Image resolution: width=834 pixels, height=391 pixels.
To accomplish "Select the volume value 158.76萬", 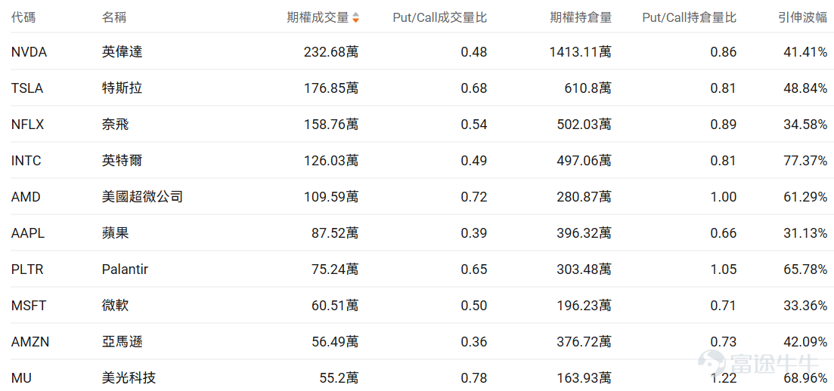I will point(331,125).
